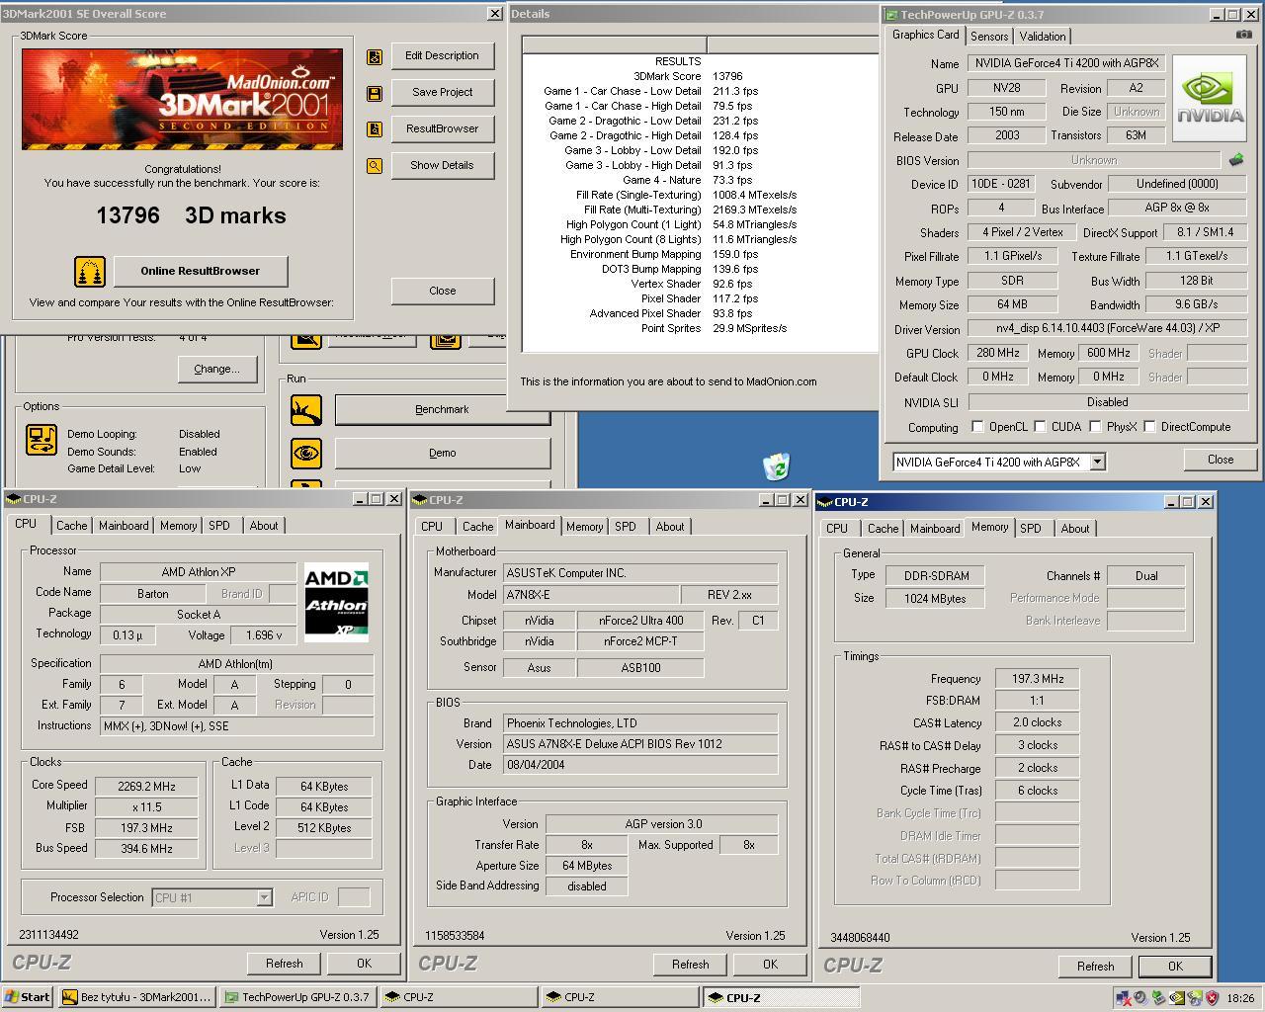Click the Save Project floppy icon in 3DMark
1265x1012 pixels.
pos(374,92)
